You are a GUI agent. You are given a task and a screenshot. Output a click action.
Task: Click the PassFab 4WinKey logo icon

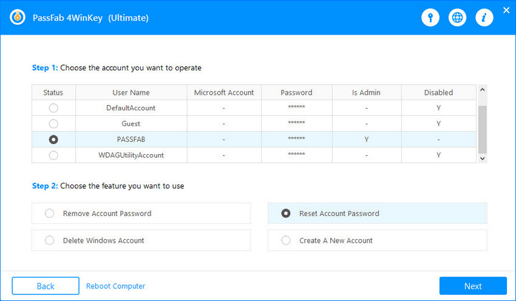coord(18,18)
